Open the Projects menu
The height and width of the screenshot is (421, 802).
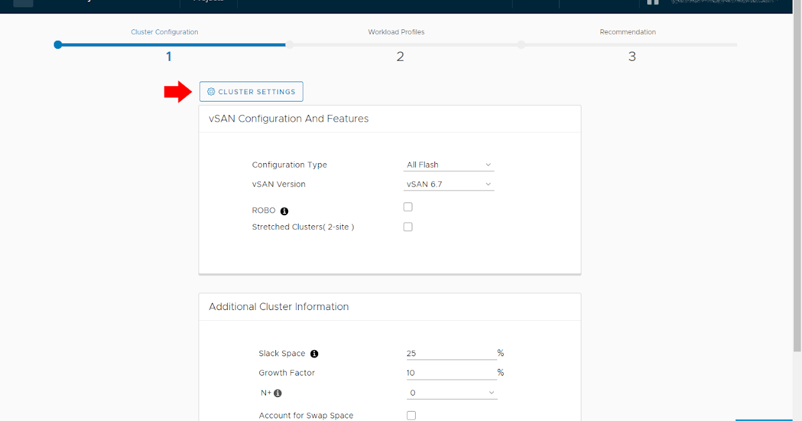point(208,3)
